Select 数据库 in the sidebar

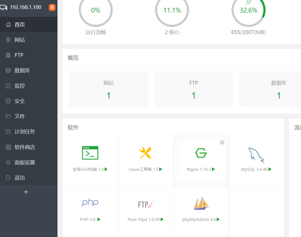click(29, 71)
